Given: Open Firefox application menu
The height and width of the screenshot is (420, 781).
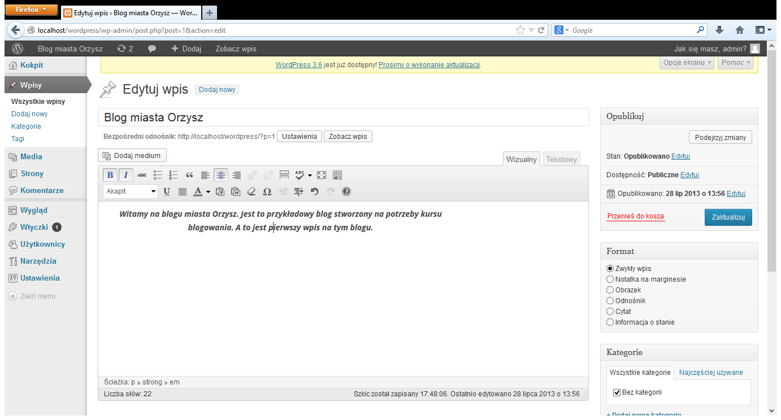Looking at the screenshot, I should coord(31,10).
